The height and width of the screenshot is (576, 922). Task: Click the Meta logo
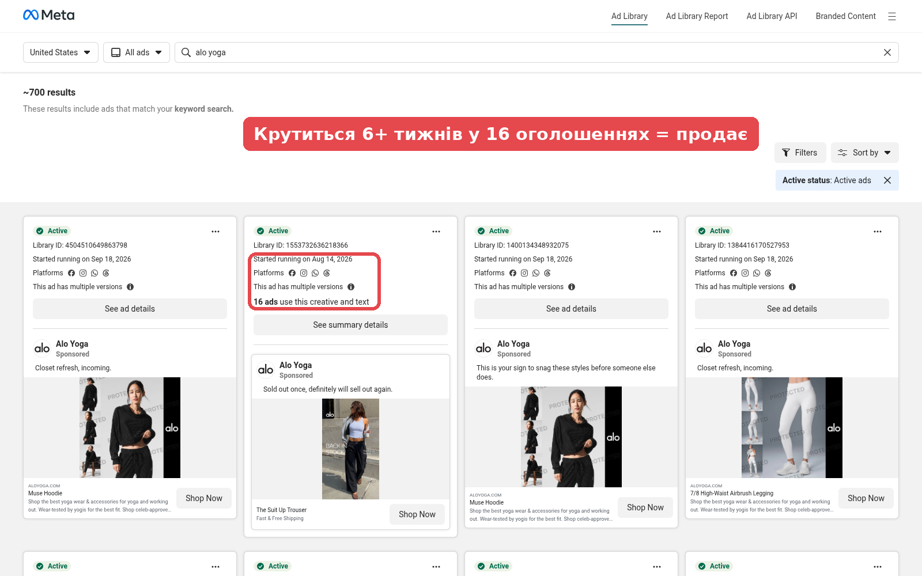[x=49, y=16]
